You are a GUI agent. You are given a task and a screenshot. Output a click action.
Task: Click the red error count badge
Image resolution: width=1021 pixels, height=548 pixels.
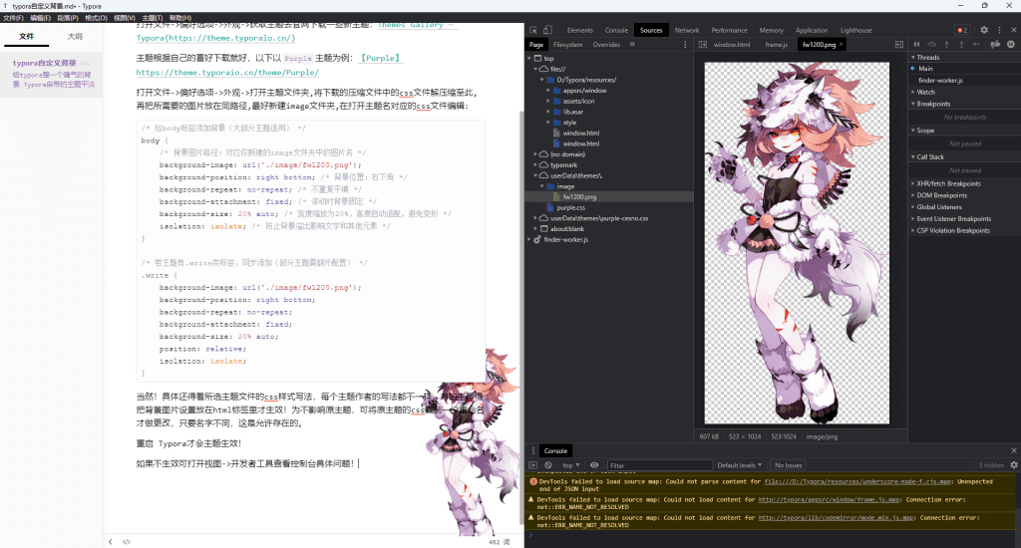coord(961,31)
